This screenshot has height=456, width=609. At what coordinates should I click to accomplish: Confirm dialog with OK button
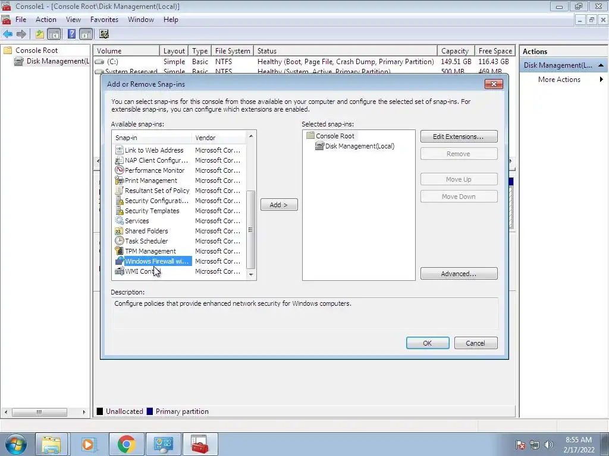tap(428, 343)
